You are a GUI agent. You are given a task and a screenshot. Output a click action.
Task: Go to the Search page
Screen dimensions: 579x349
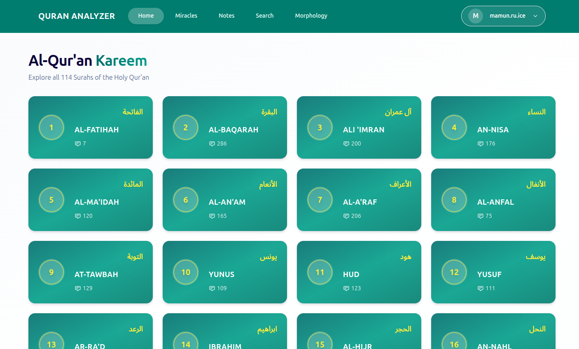[264, 16]
